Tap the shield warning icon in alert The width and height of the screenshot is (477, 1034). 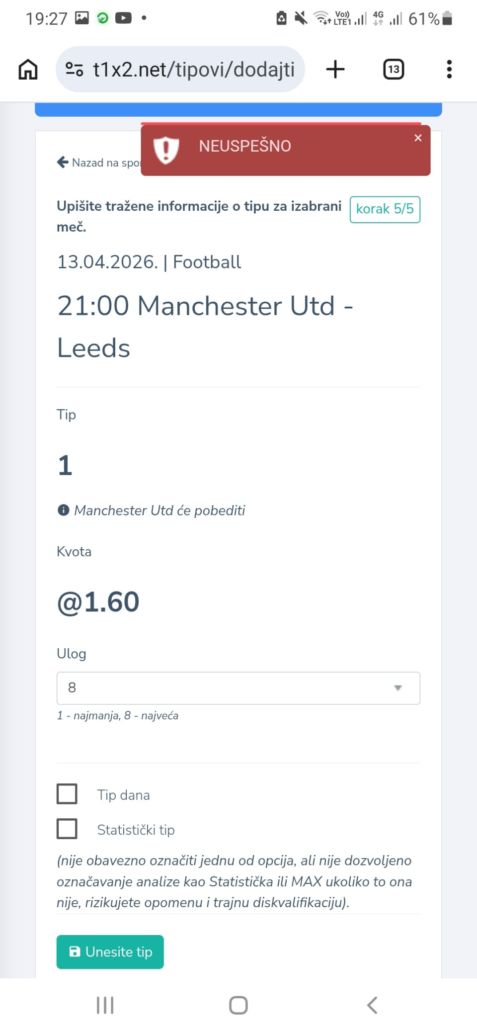point(165,149)
